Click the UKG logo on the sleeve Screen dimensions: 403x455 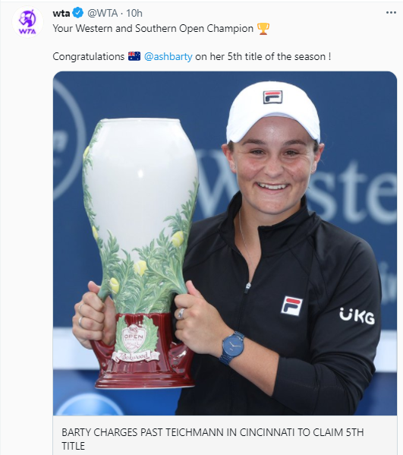click(x=357, y=316)
